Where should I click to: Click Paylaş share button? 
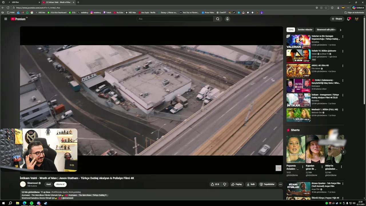coord(236,184)
